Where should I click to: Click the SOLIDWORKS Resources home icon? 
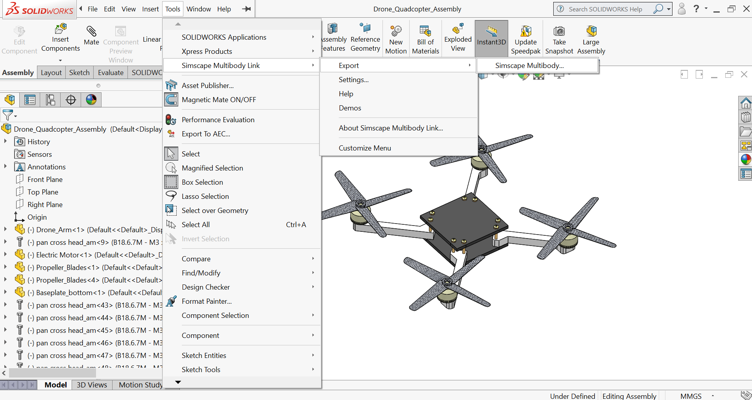pos(745,103)
